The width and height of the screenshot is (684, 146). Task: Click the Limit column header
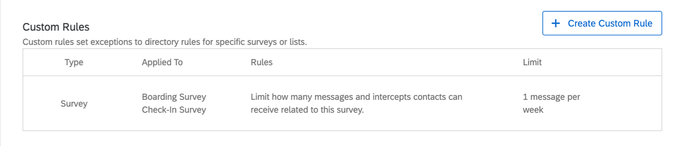pos(532,62)
